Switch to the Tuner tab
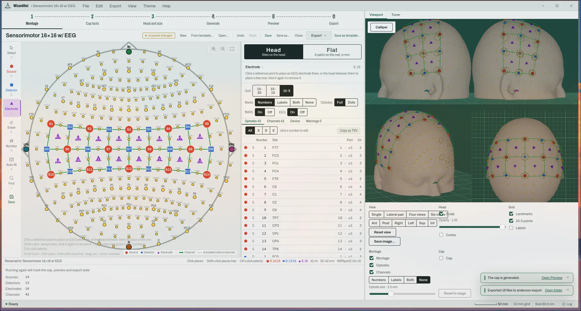The width and height of the screenshot is (581, 311). click(395, 15)
